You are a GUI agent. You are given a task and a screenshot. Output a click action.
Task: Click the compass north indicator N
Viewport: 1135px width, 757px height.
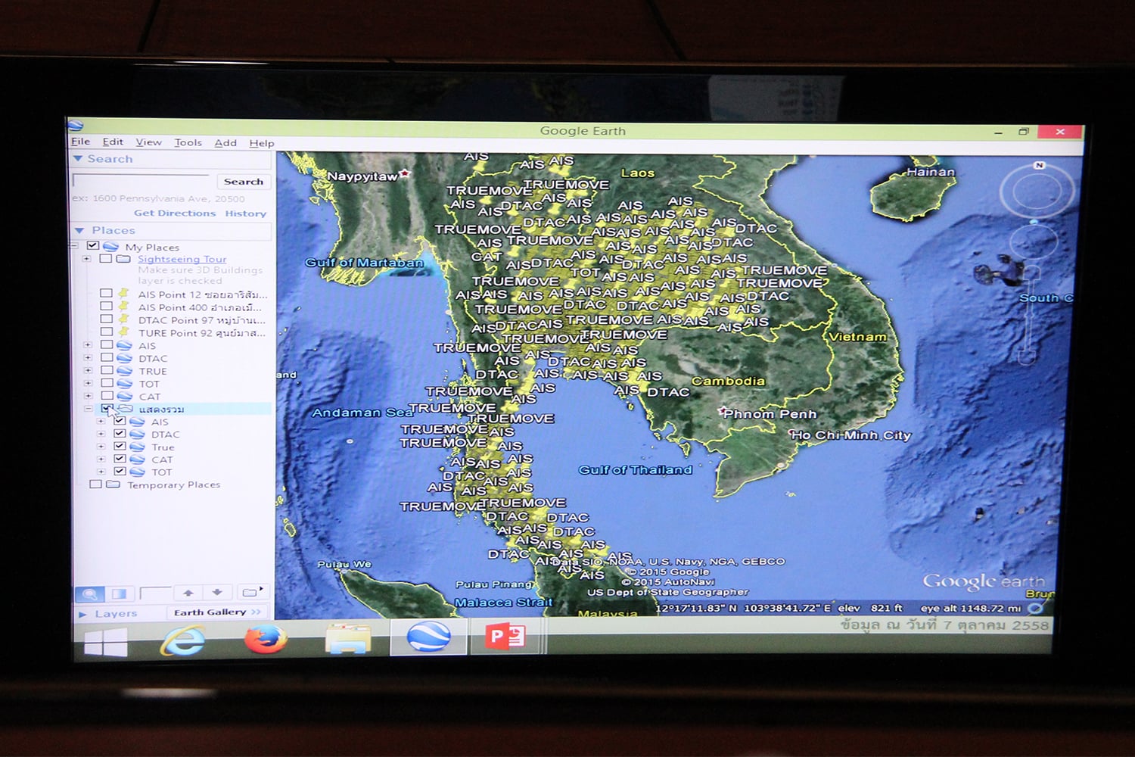pos(1039,165)
